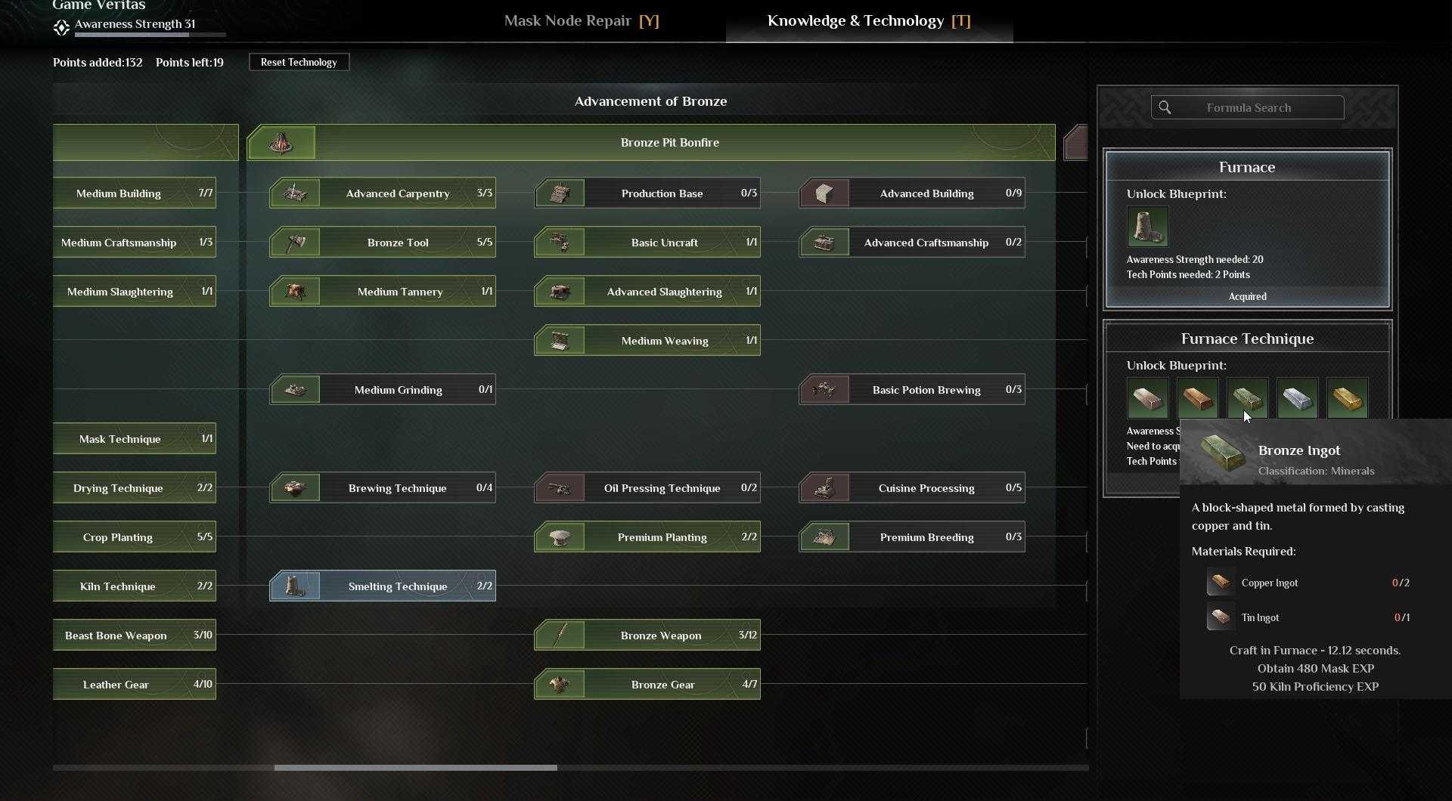Viewport: 1452px width, 801px height.
Task: Click the Basic Uncraft icon
Action: pyautogui.click(x=560, y=243)
